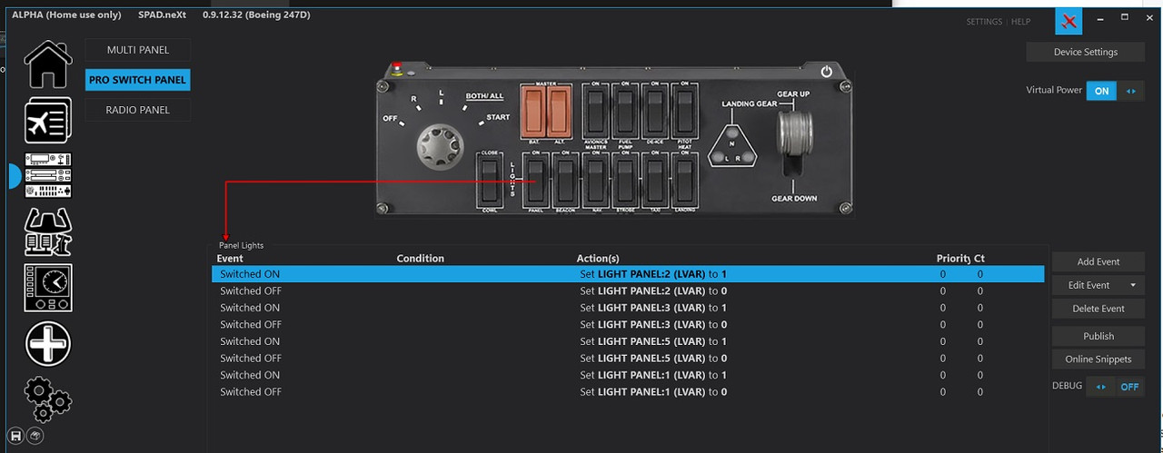Open HELP in the title bar

coord(1020,22)
